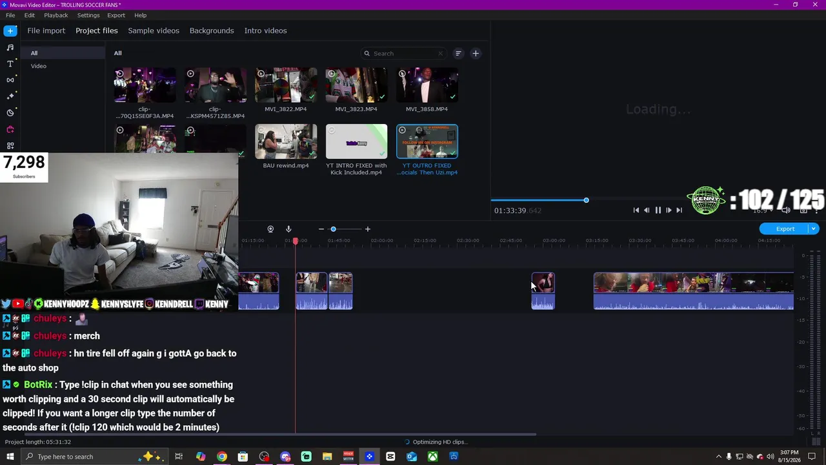Open the blue Import media plus tab

point(10,30)
